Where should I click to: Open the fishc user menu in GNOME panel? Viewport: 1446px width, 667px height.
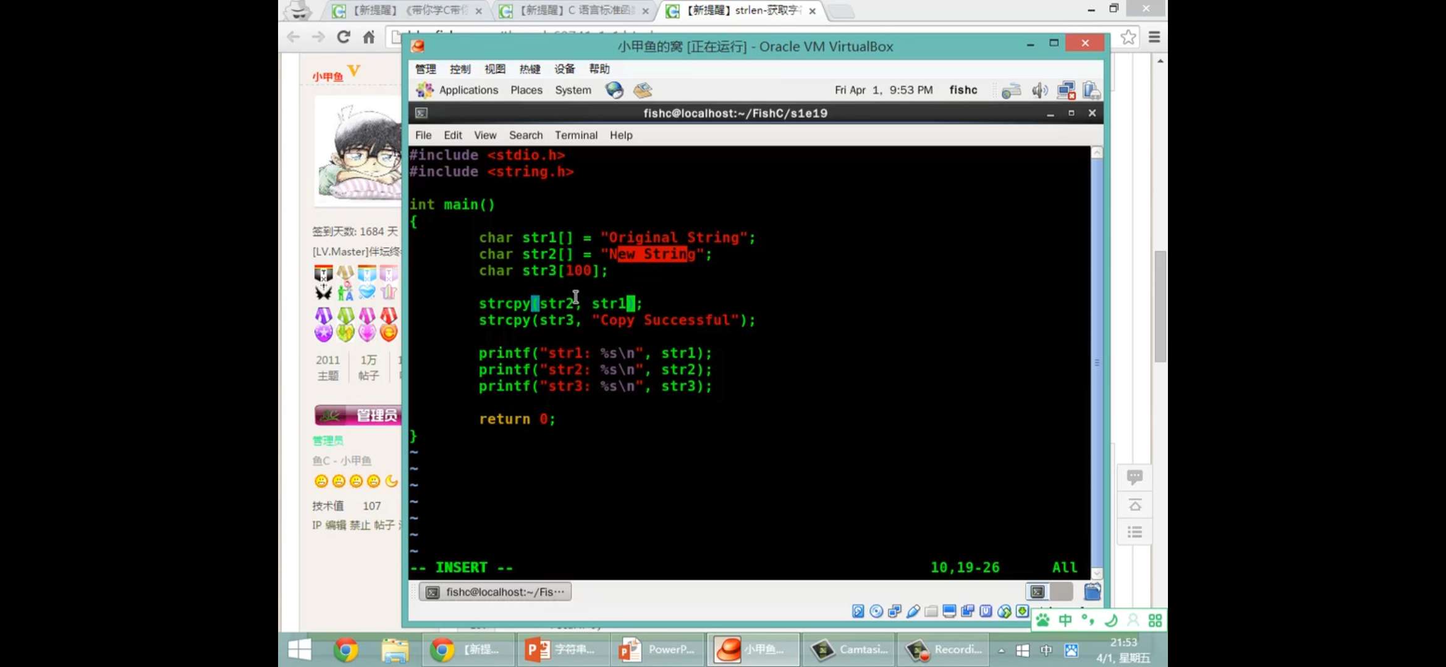click(x=963, y=90)
